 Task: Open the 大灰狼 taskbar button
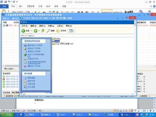111,115
